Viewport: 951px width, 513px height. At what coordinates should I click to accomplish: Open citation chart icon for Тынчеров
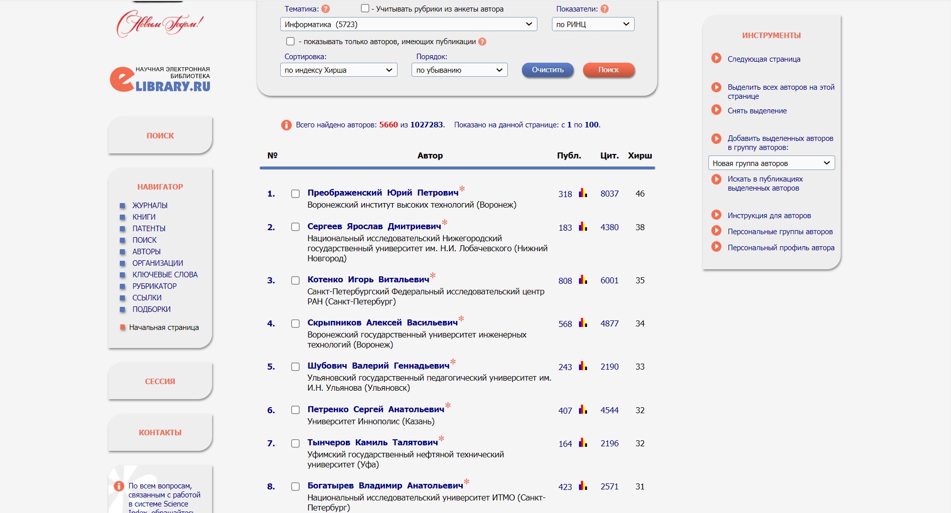tap(583, 443)
